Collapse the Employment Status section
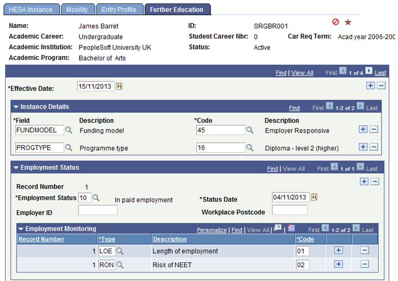Viewport: 398px width, 281px height. tap(16, 167)
